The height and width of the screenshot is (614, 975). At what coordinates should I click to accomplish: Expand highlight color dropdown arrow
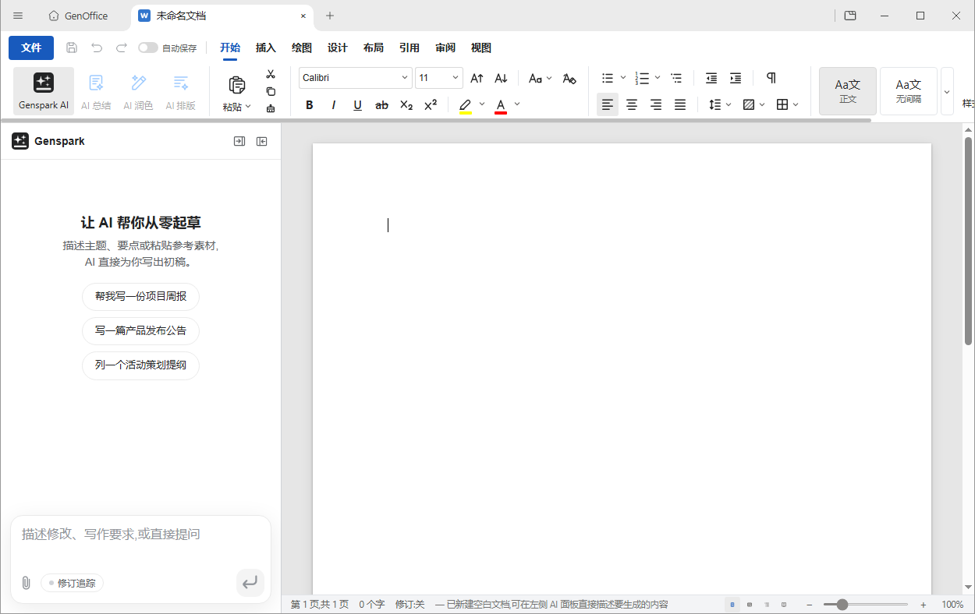coord(482,104)
